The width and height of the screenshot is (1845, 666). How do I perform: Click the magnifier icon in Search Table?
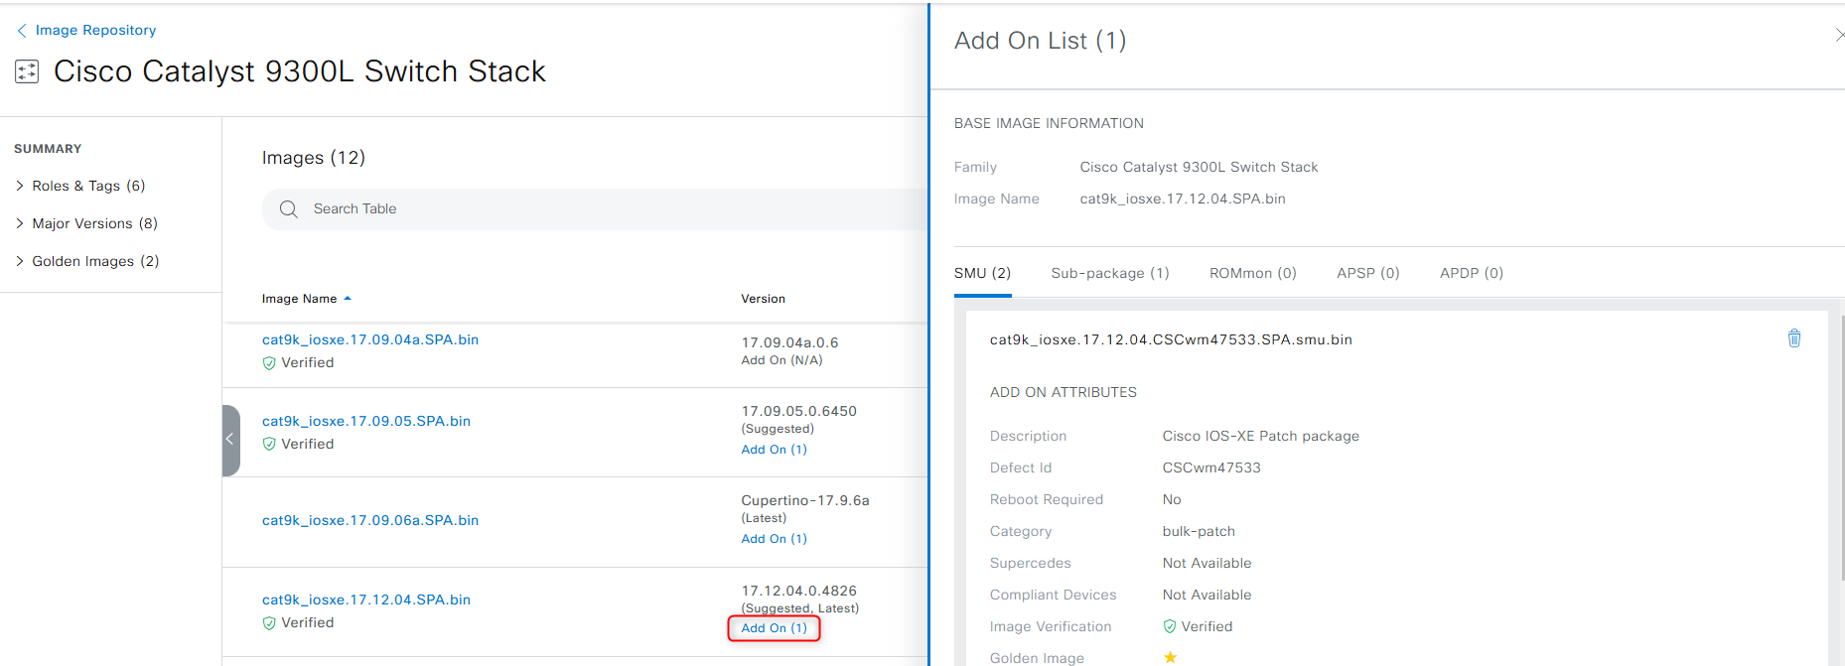[x=289, y=209]
